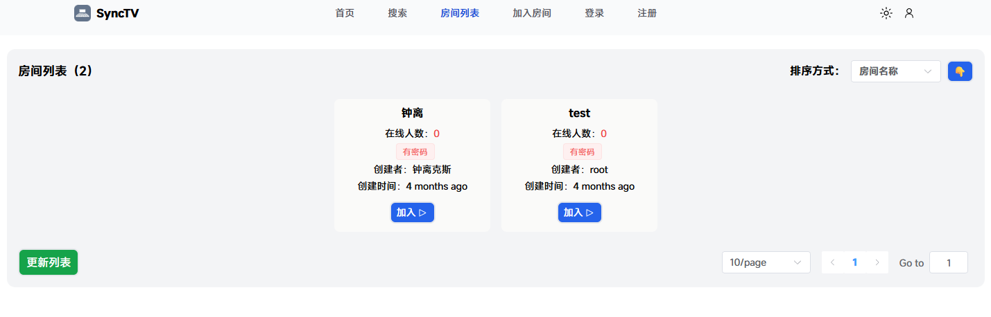Toggle sort direction with pointing-hand button

click(x=960, y=71)
